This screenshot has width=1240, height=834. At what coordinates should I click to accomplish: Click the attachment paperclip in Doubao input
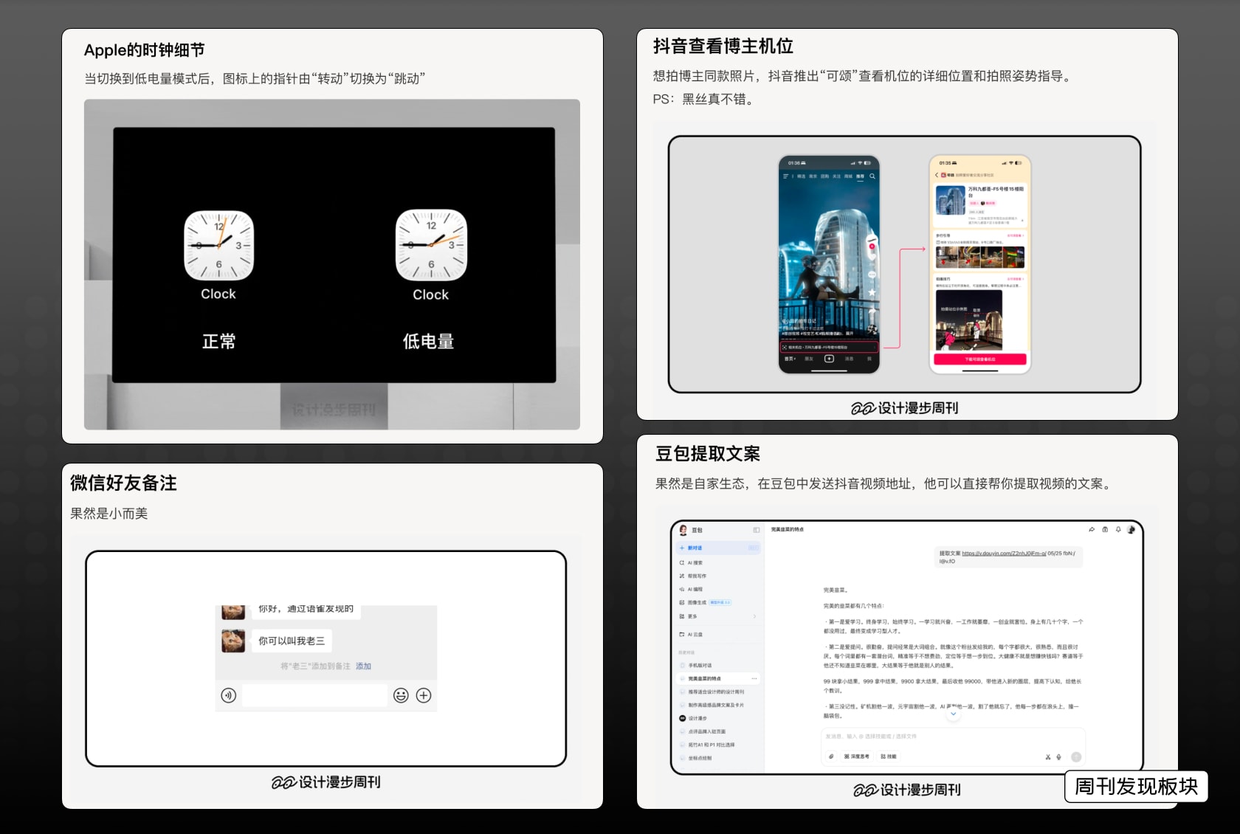tap(831, 757)
